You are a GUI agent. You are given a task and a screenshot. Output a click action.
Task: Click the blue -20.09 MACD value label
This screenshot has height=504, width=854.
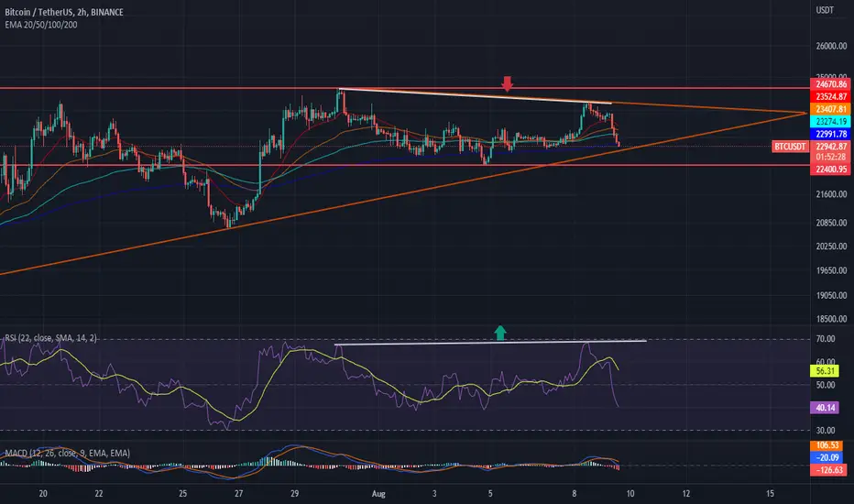(827, 457)
